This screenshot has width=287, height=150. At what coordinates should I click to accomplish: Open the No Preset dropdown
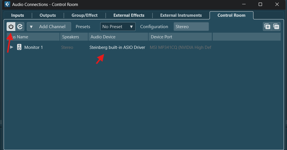point(118,27)
